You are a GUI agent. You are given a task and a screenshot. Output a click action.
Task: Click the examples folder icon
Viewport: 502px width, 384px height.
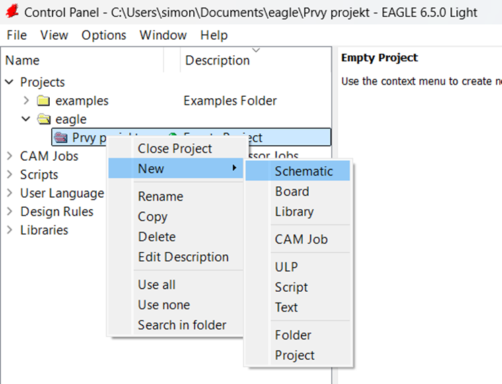(x=43, y=101)
